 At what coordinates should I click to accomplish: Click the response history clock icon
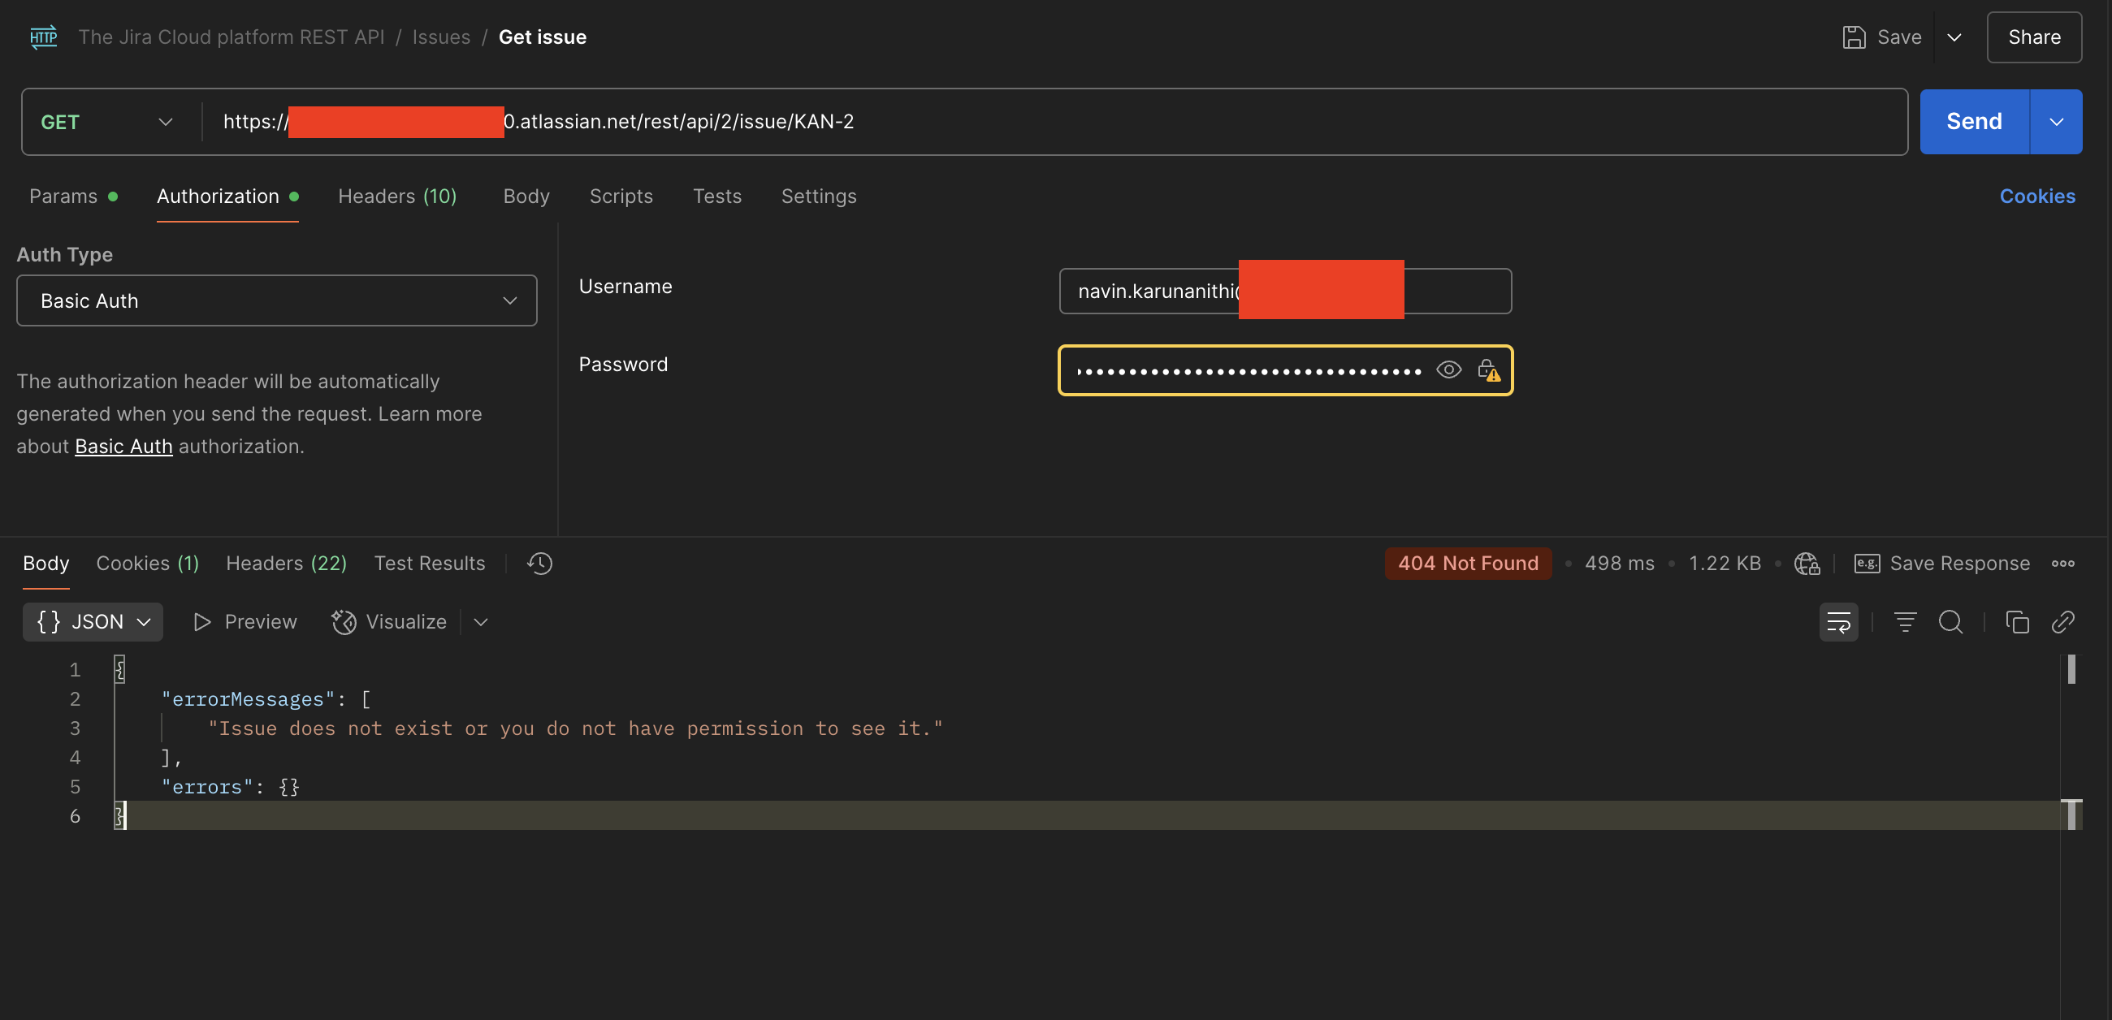pos(539,564)
